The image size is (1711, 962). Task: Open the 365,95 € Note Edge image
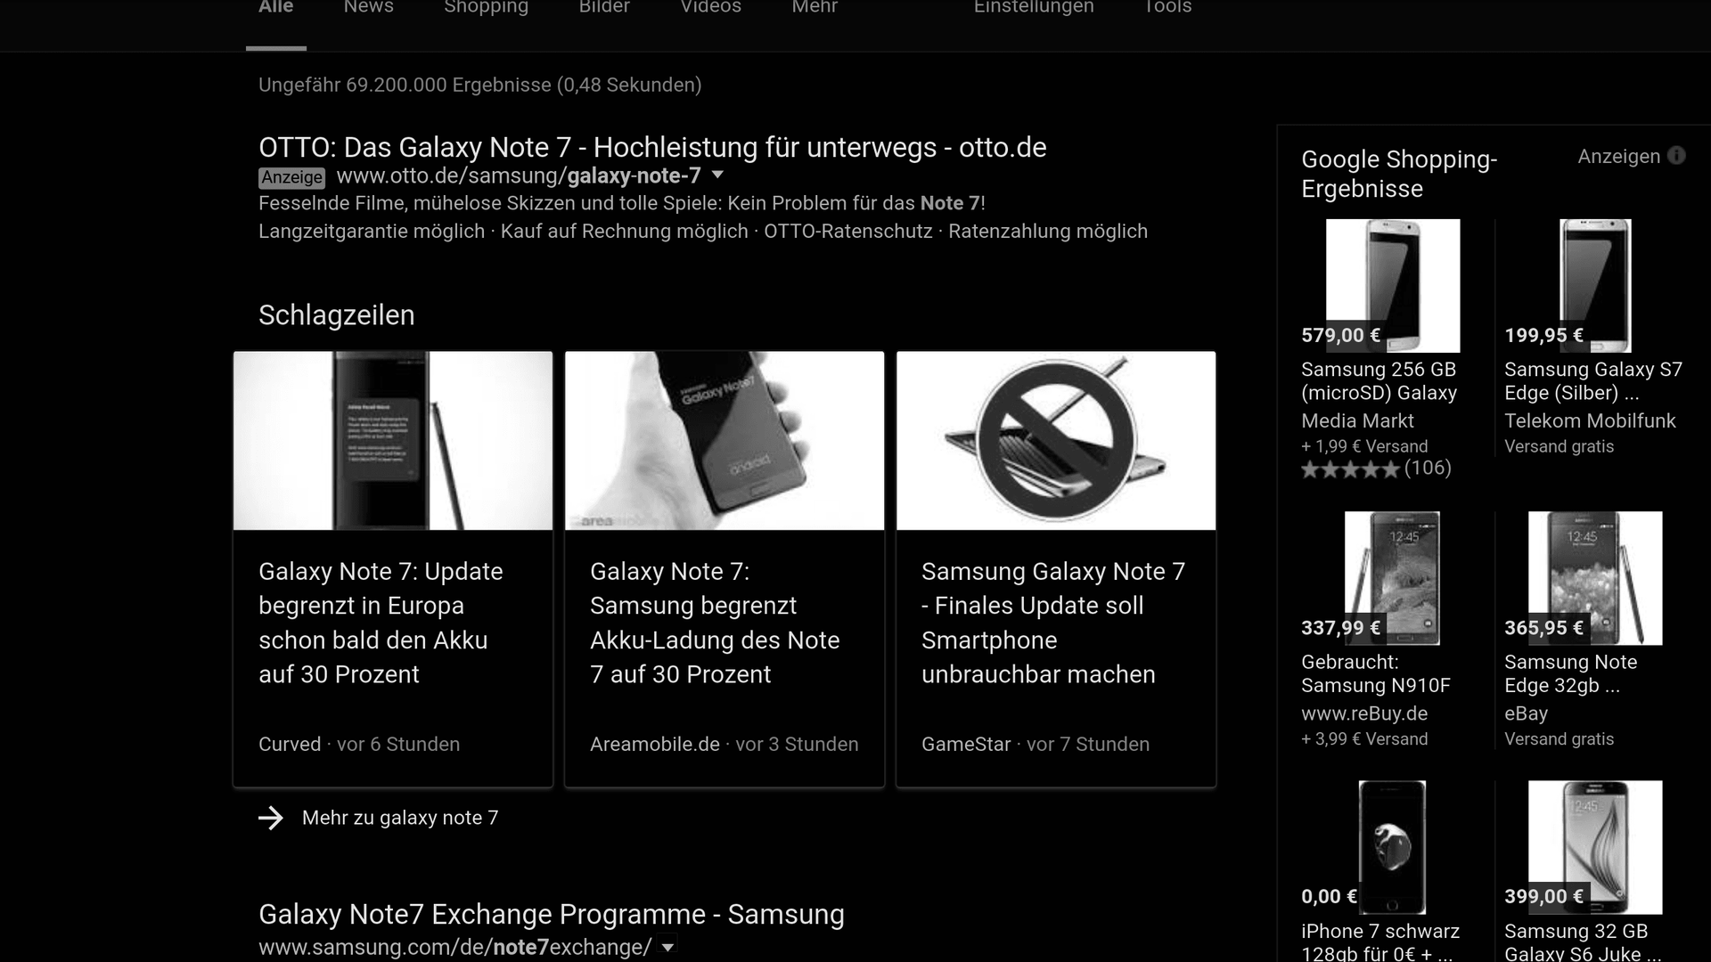pos(1595,578)
